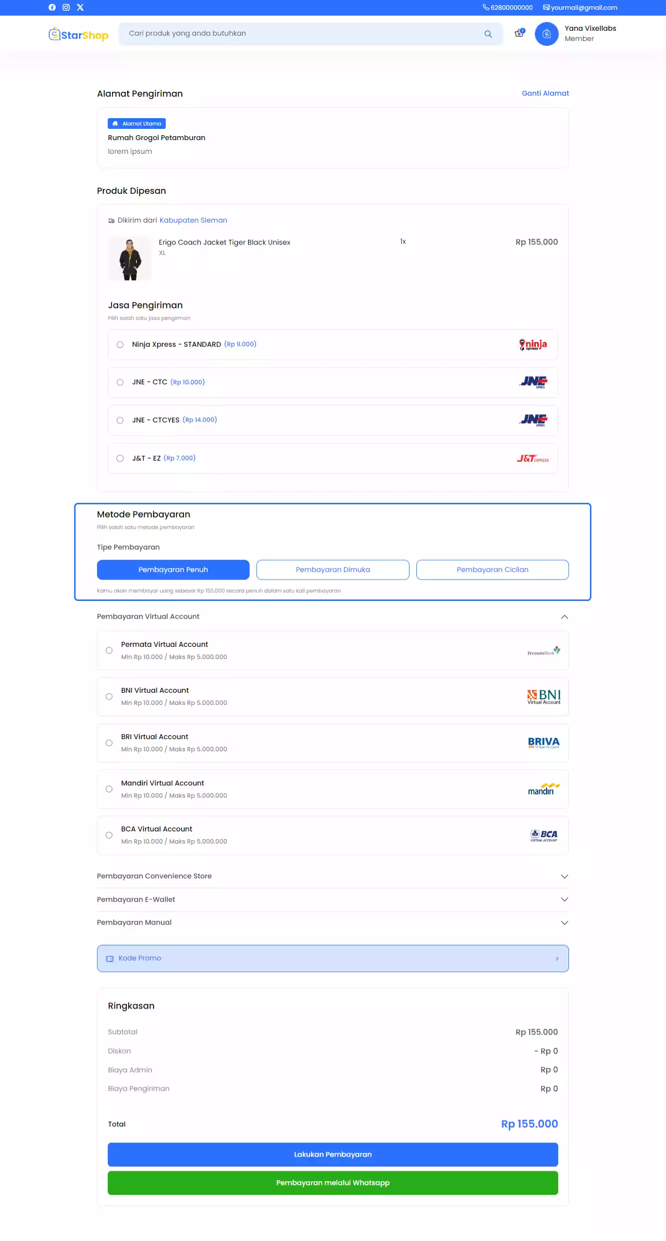Select Ninja Xpress STANDARD shipping option

pos(120,345)
